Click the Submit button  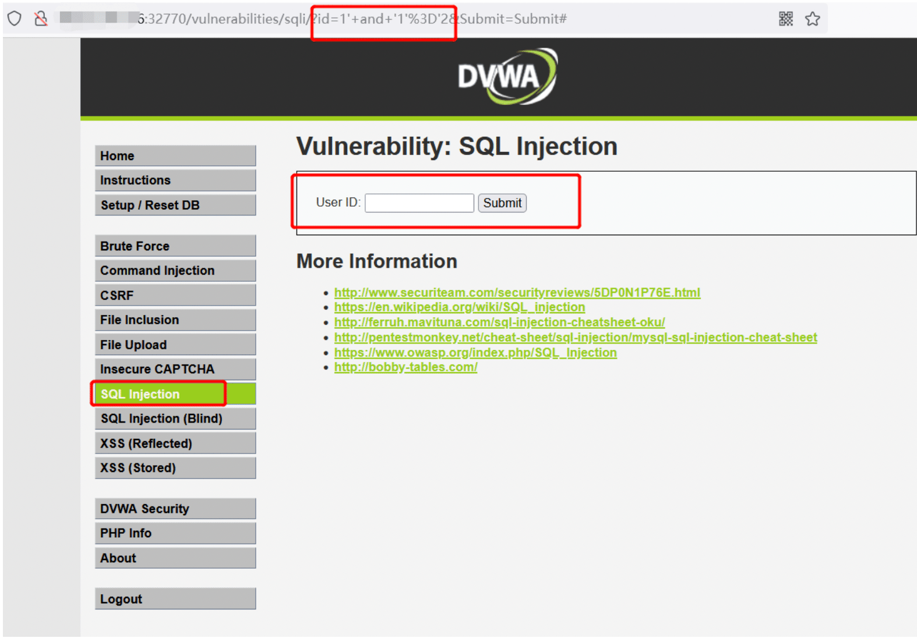pos(502,203)
